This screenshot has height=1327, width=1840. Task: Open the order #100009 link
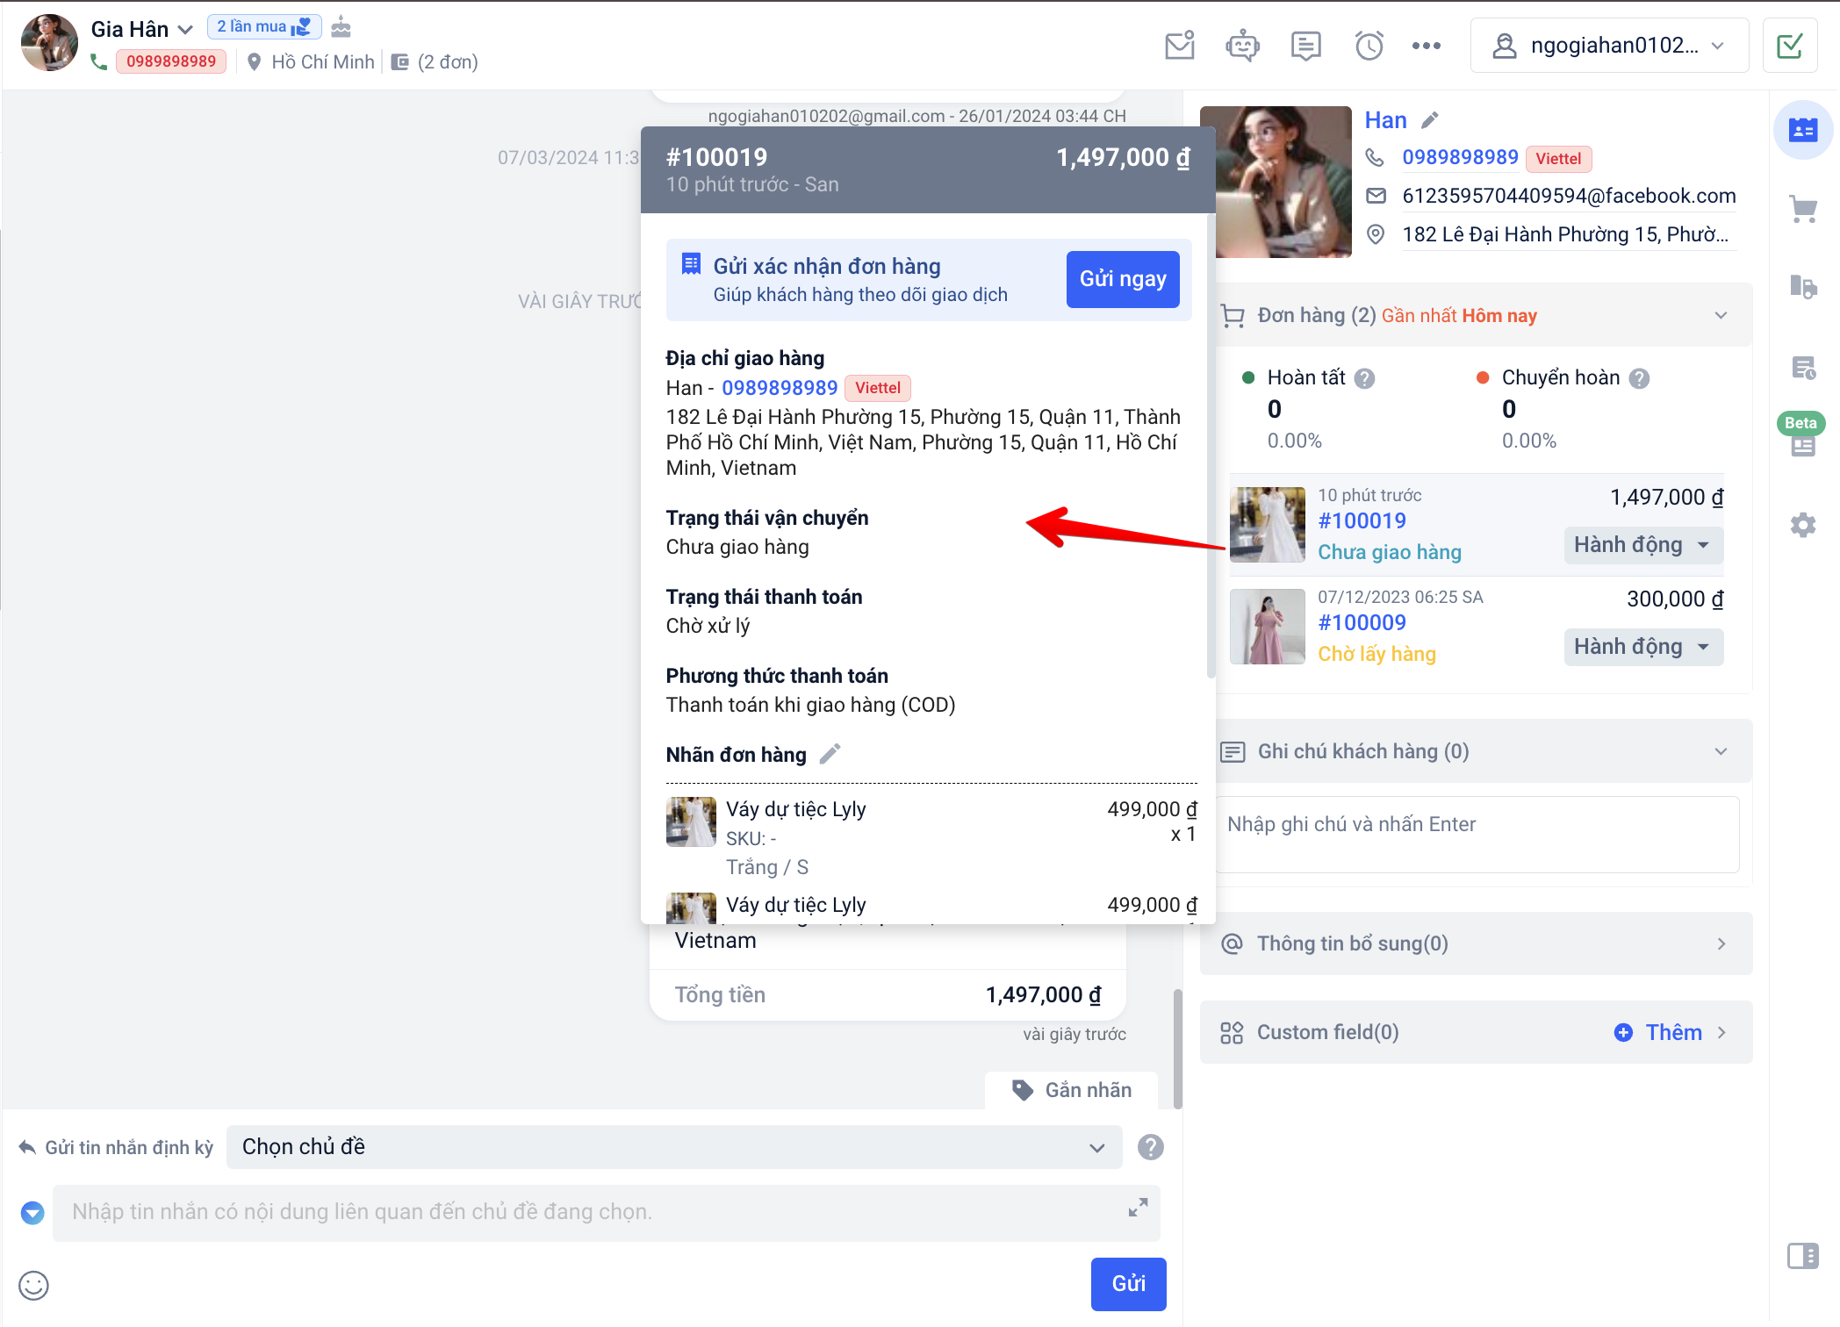(1362, 622)
